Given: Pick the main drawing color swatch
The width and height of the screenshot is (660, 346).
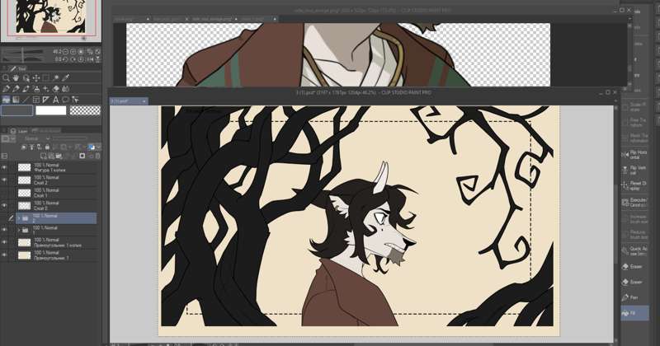Looking at the screenshot, I should coord(16,110).
